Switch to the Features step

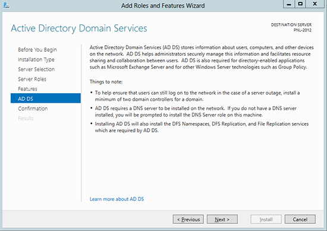(27, 89)
